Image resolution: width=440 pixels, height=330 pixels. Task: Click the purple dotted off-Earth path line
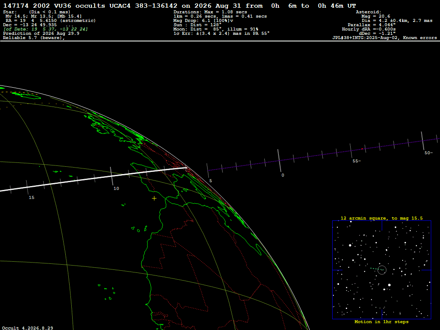tap(323, 154)
